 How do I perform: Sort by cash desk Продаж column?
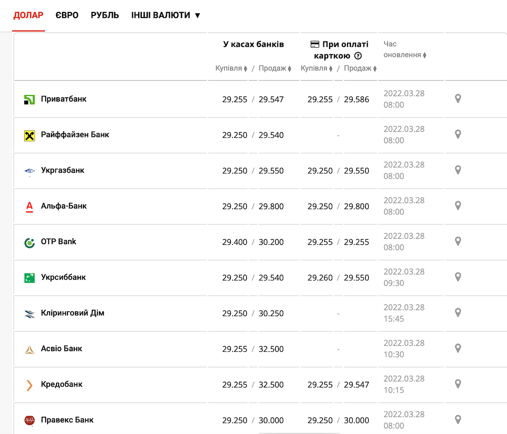click(275, 68)
